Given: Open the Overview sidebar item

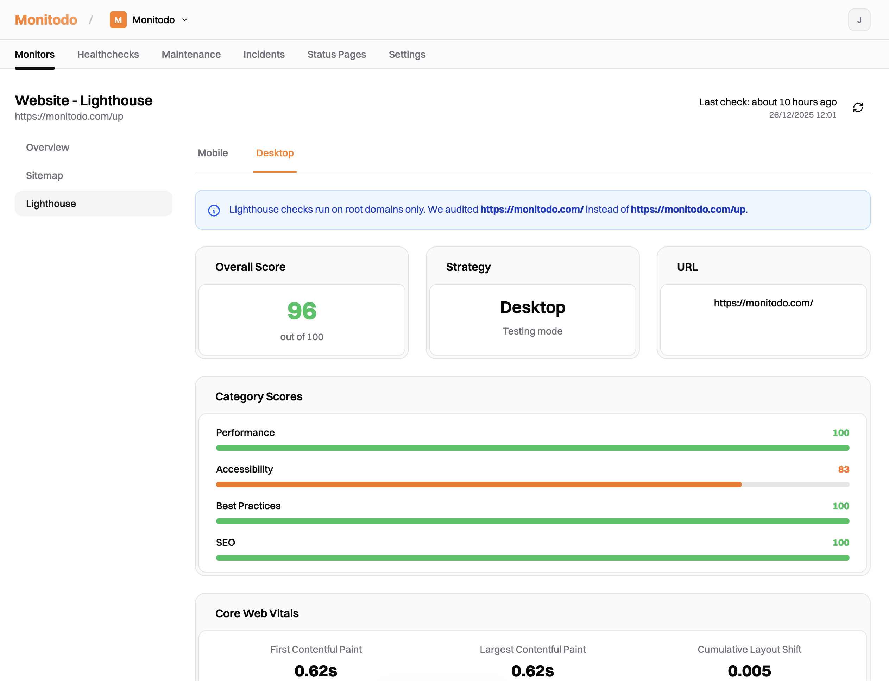Looking at the screenshot, I should [48, 147].
